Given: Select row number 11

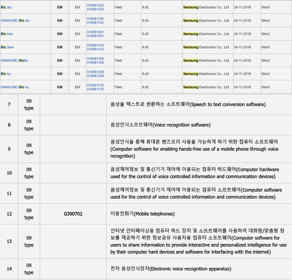Looking at the screenshot, I should click(9, 194).
